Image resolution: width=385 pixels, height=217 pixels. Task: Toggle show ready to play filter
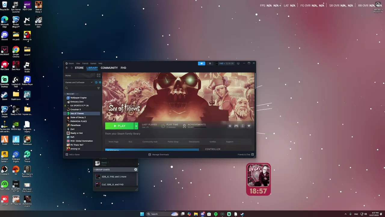tap(100, 82)
